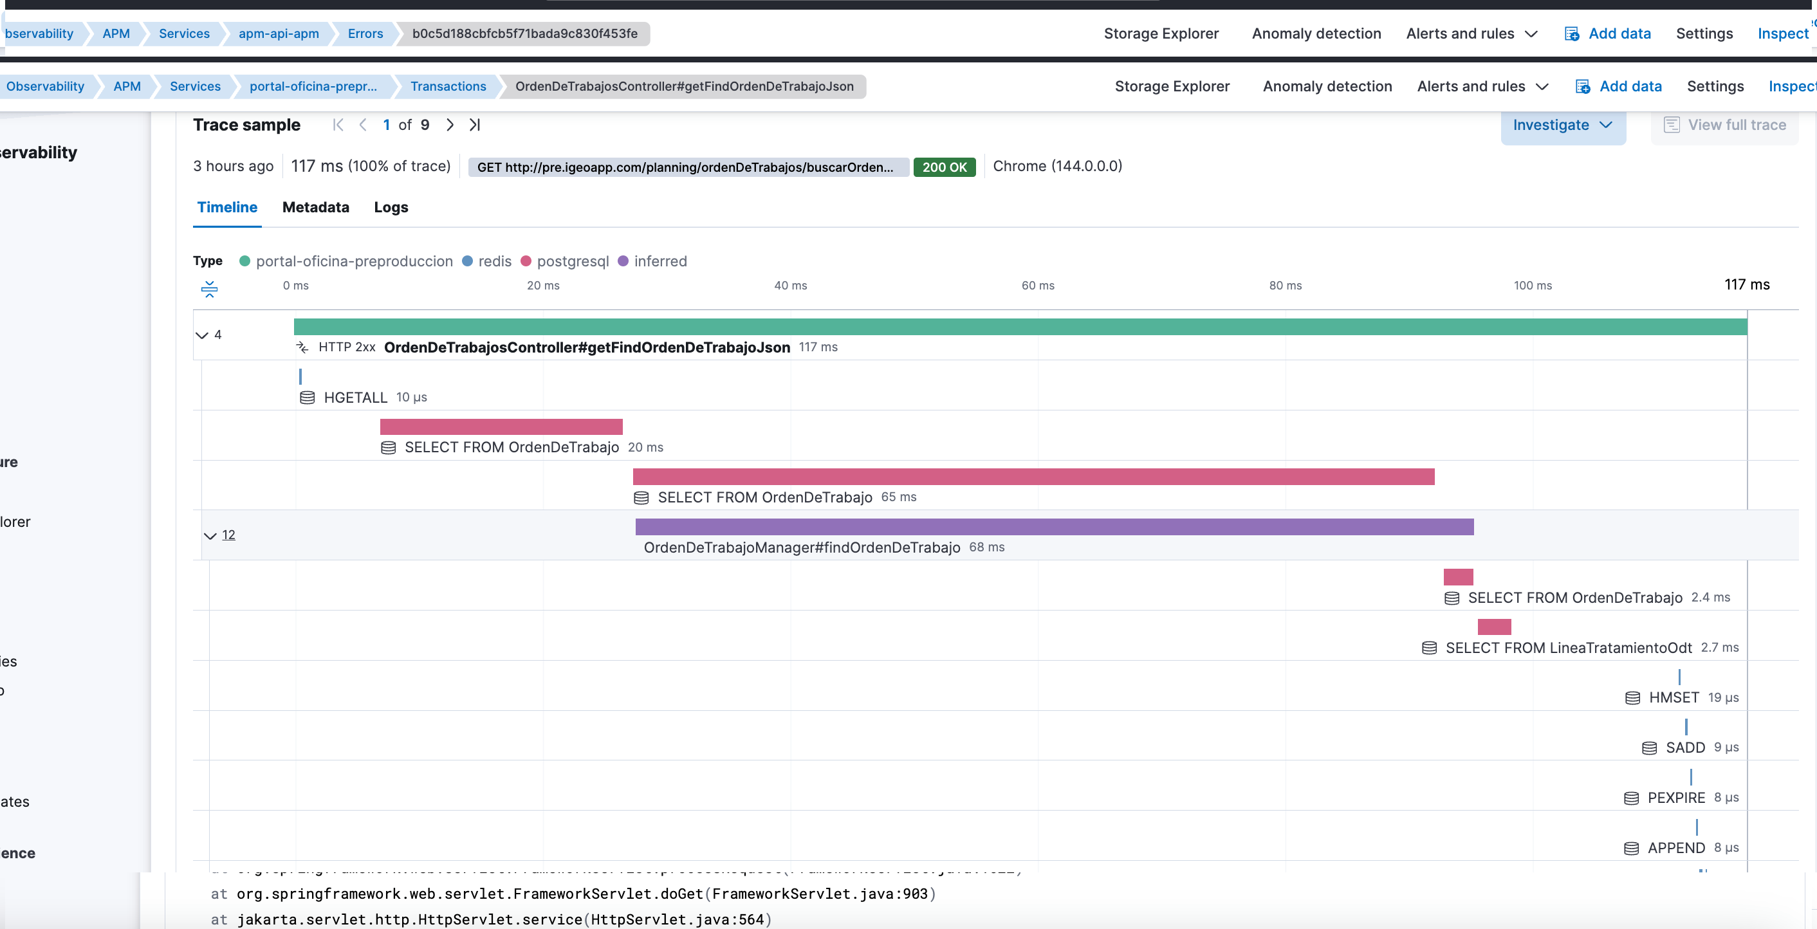The width and height of the screenshot is (1817, 929).
Task: Click the HGETALL span label
Action: [x=356, y=398]
